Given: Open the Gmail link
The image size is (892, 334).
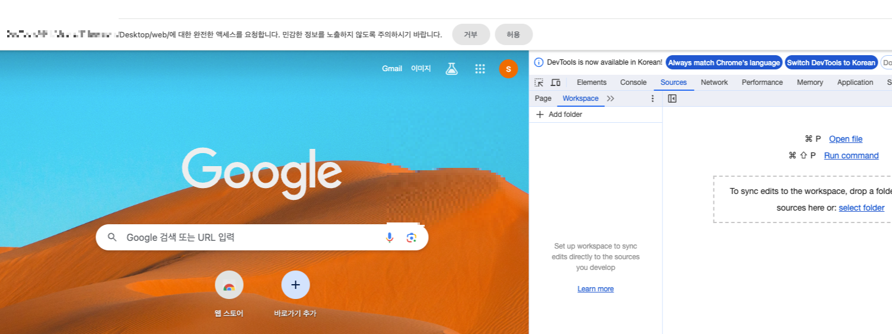Looking at the screenshot, I should (x=392, y=69).
